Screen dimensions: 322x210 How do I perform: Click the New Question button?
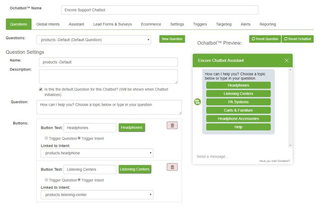(172, 39)
